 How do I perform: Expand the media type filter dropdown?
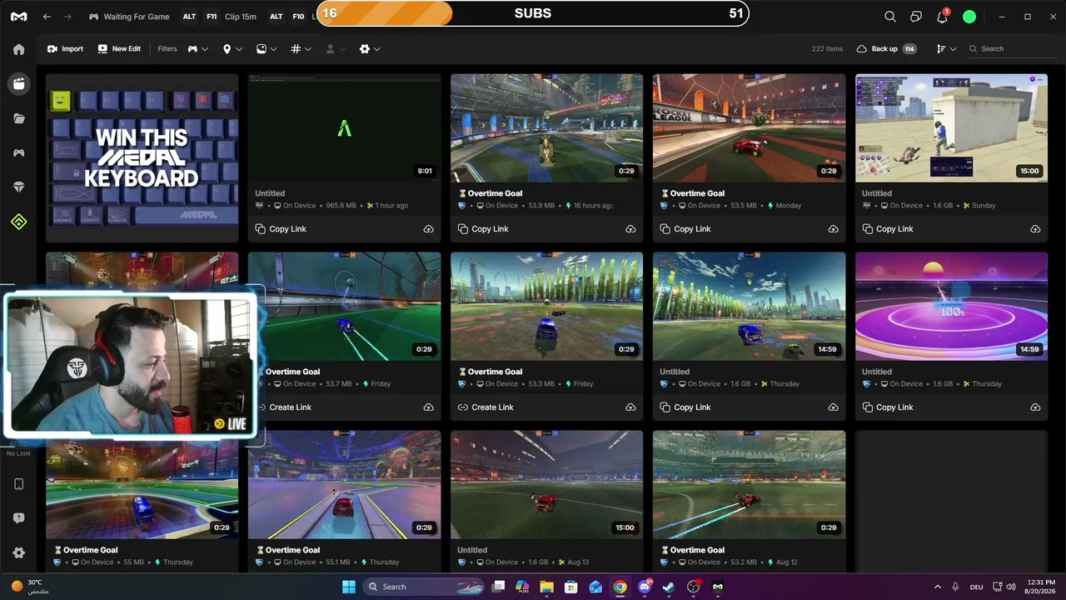[x=266, y=49]
